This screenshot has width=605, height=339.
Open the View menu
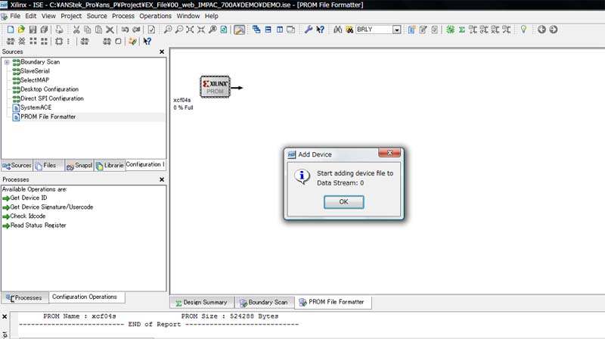[48, 16]
